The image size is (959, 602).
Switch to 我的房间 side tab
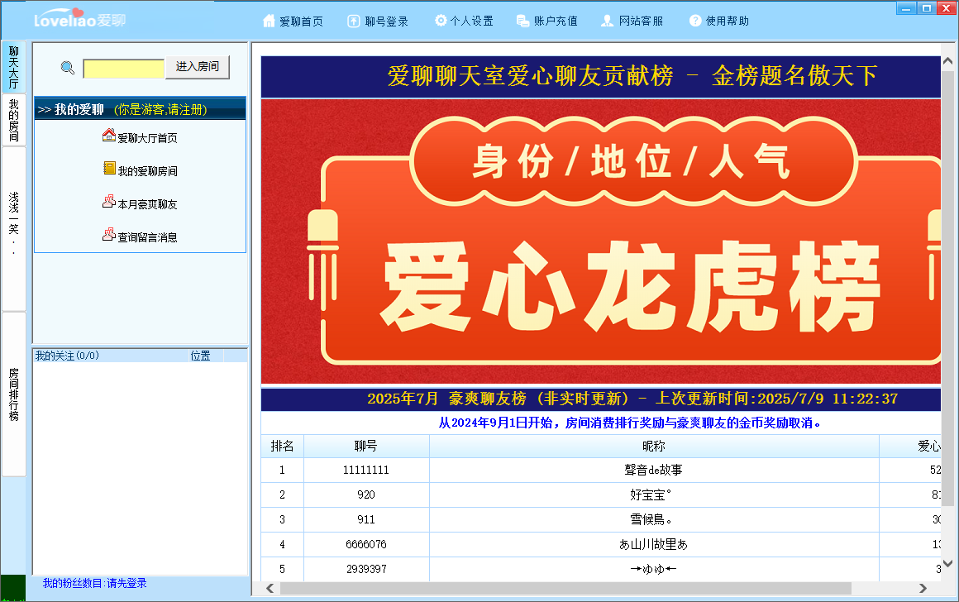tap(13, 120)
